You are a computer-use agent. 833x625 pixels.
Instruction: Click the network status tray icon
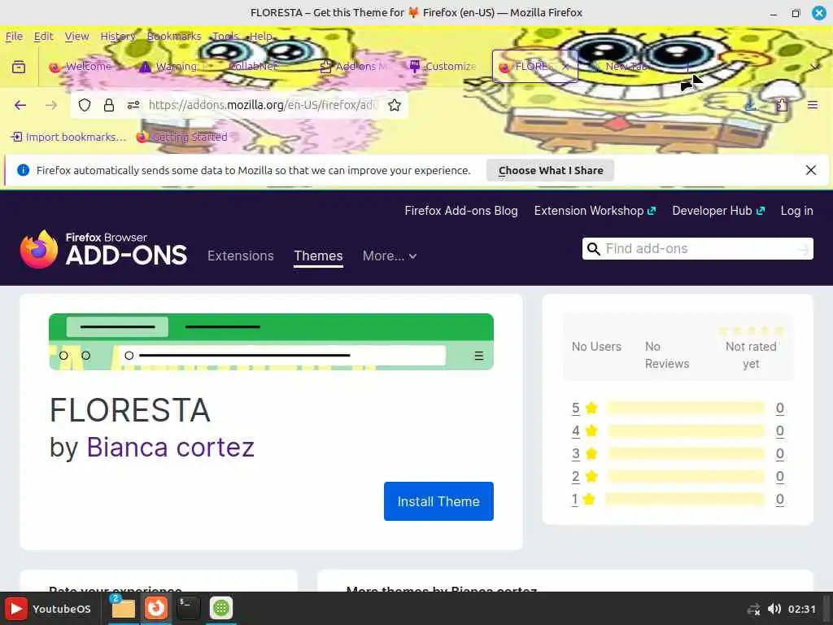[x=753, y=609]
